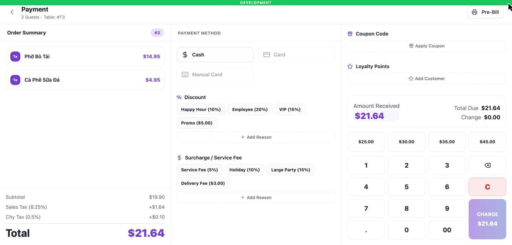Click the 1x quantity badge for Cà Phê Sữa Đá
The width and height of the screenshot is (512, 245).
(x=15, y=80)
